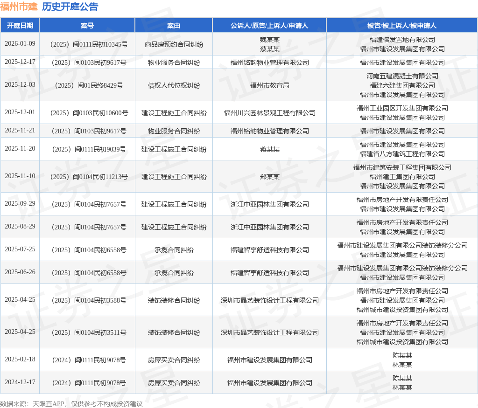
Task: Click defendant 福建省八方建筑工程有限公司
Action: 402,154
